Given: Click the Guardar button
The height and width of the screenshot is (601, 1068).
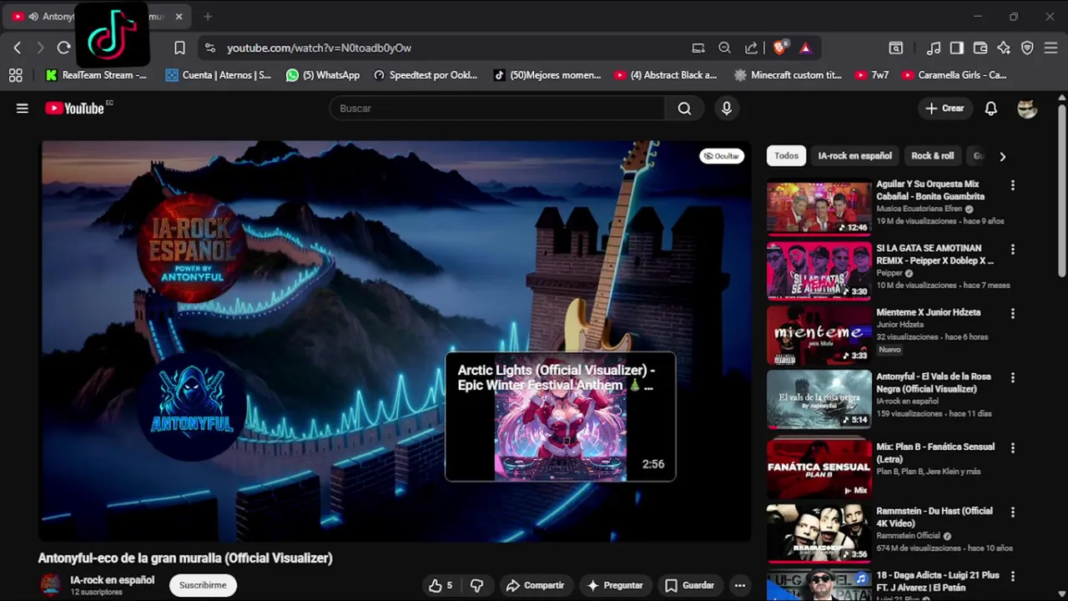Looking at the screenshot, I should pos(689,585).
